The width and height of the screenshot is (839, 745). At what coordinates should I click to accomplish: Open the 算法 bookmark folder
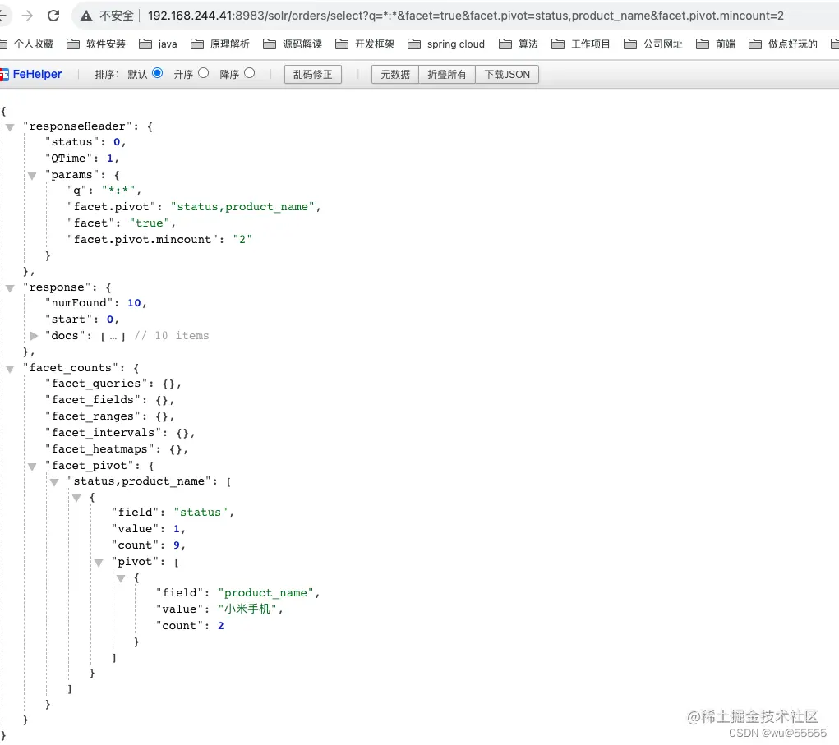pos(518,44)
